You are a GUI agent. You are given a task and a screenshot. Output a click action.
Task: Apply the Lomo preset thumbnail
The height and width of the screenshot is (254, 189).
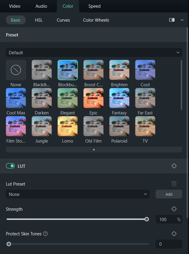[x=67, y=126]
